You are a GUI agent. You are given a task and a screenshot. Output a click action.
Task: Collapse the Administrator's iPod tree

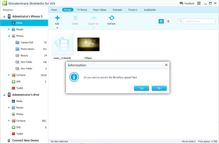click(4, 95)
